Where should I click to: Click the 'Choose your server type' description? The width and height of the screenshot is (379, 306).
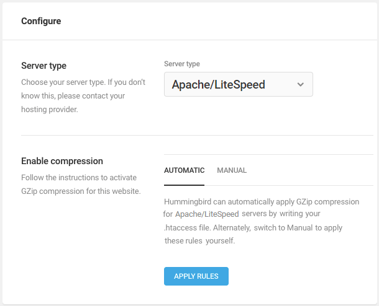pyautogui.click(x=83, y=95)
